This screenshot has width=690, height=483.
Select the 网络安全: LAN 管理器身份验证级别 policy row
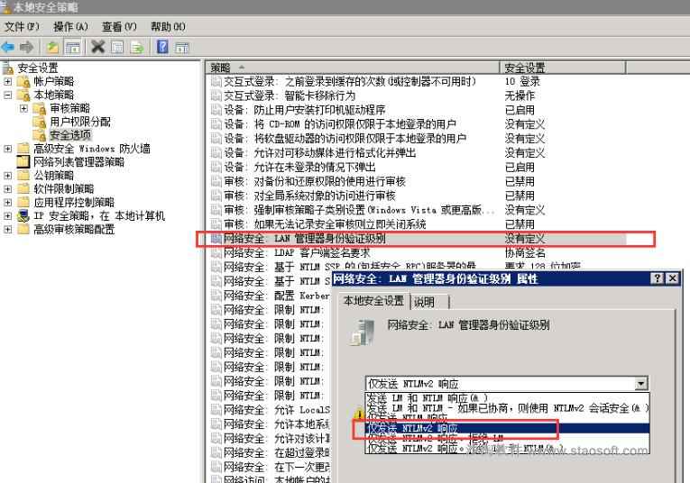click(x=305, y=239)
